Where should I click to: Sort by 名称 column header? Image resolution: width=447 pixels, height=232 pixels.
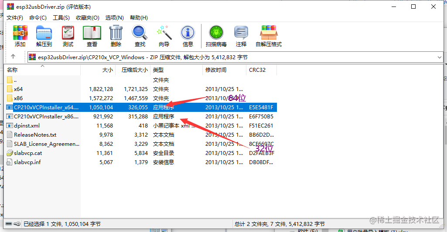pos(12,70)
